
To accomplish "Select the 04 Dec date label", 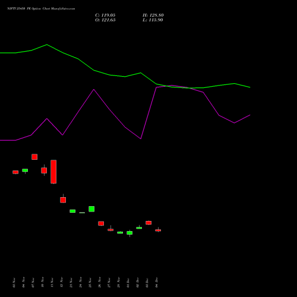I will (157, 282).
